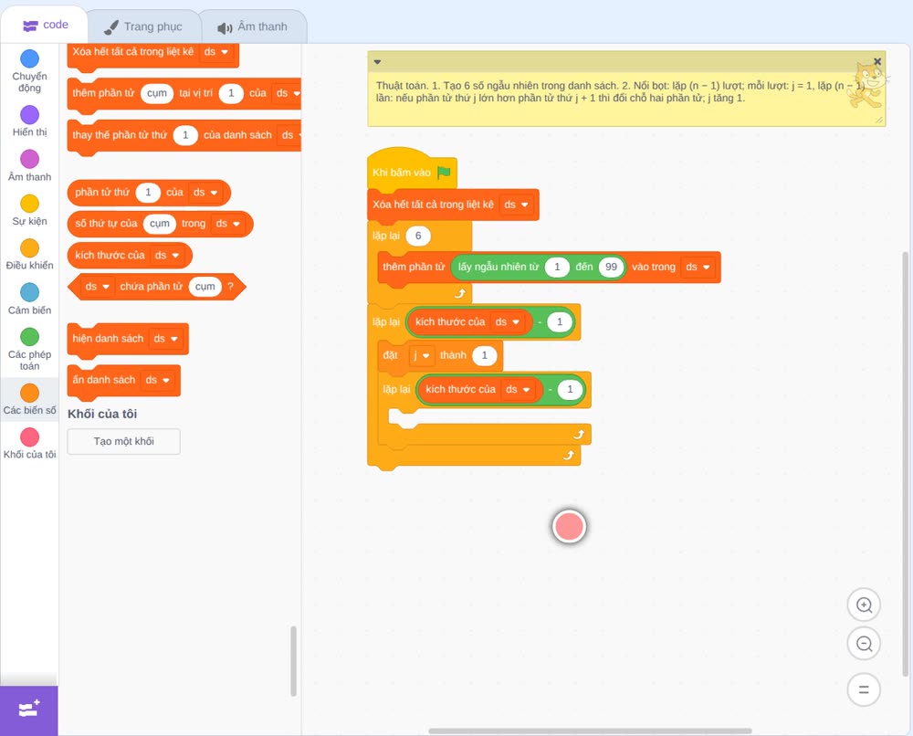Select the Điều khiển category circle

30,248
